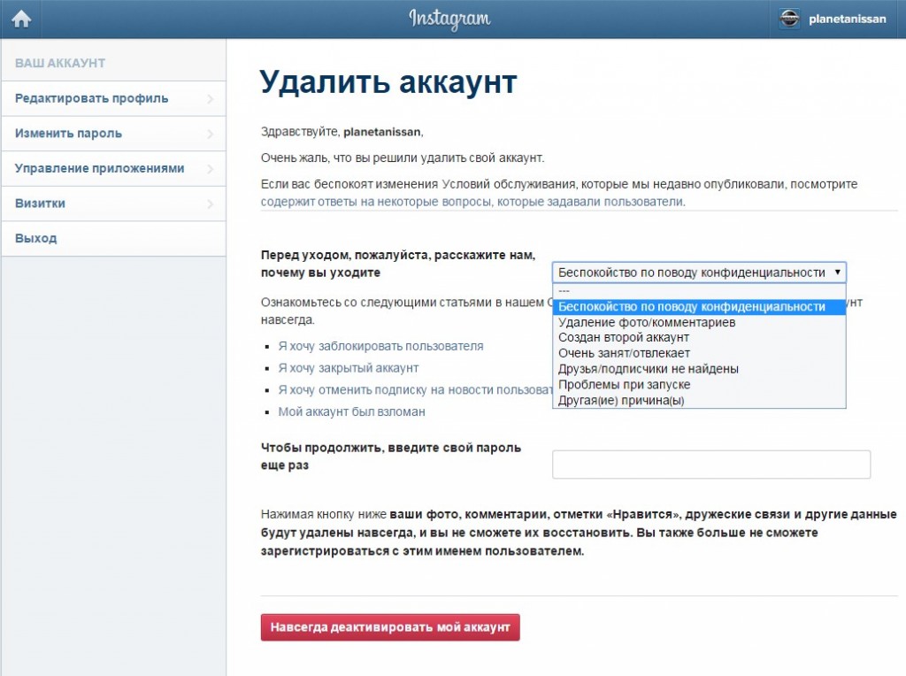Open the planetanissan profile avatar
Viewport: 906px width, 676px height.
pos(789,19)
